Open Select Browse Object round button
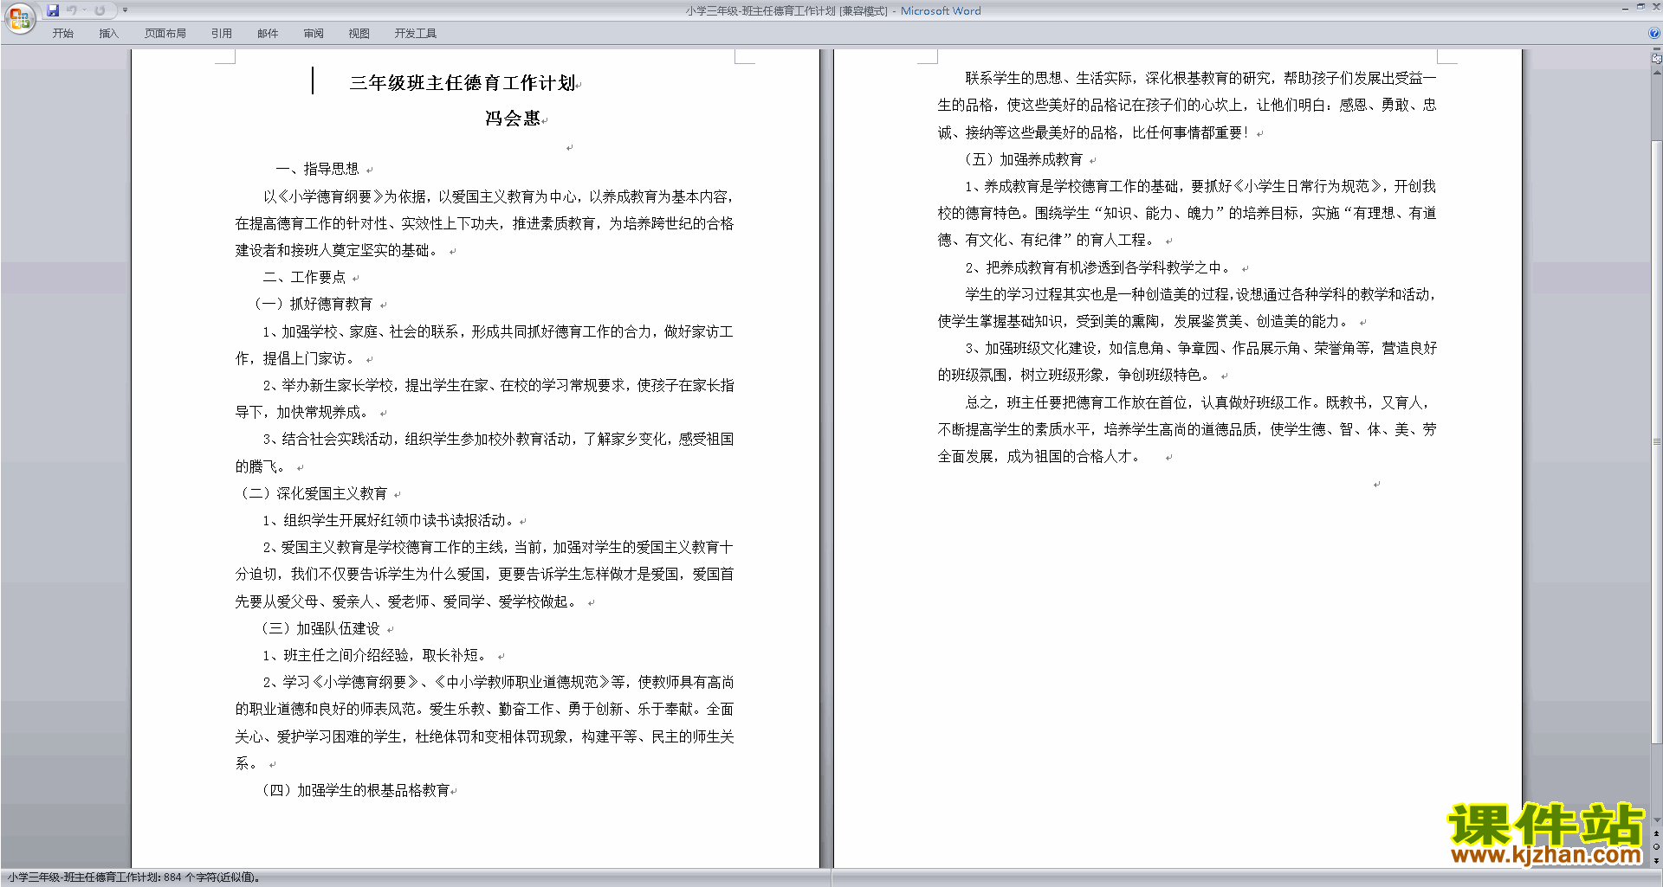This screenshot has height=887, width=1663. (x=1657, y=846)
